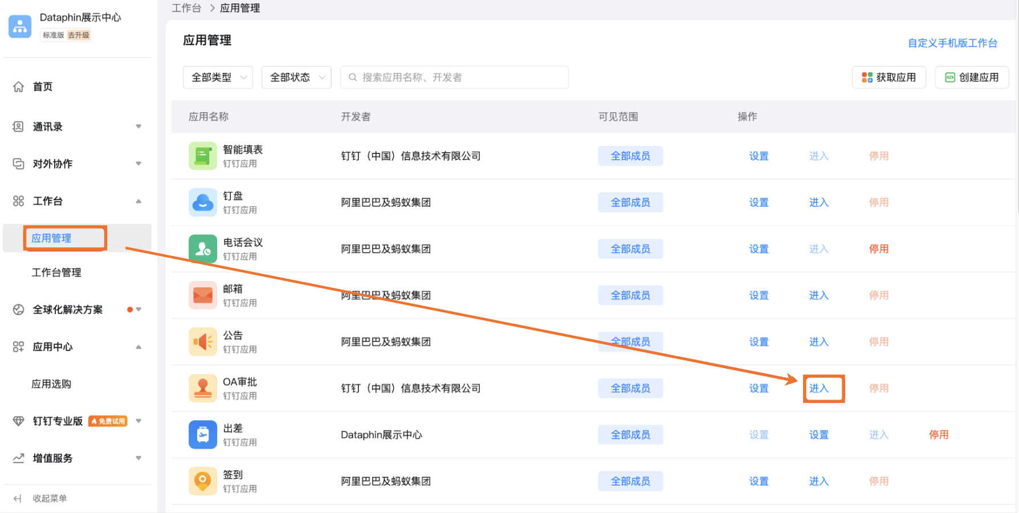This screenshot has height=513, width=1019.
Task: Click the 创建应用 button
Action: (972, 78)
